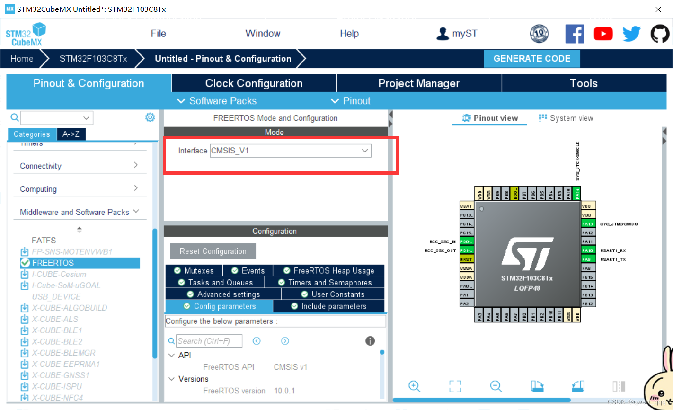Screen dimensions: 673x410
Task: Open the GitHub icon link
Action: [660, 34]
